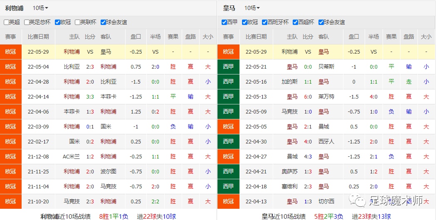Screen dimensions: 437x220
Task: Click handicap value -1.5 in 22-04-28 row
Action: click(x=136, y=82)
